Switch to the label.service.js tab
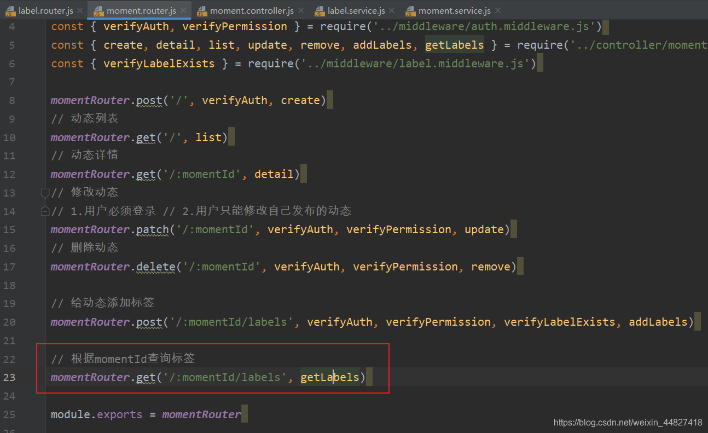 [x=356, y=10]
